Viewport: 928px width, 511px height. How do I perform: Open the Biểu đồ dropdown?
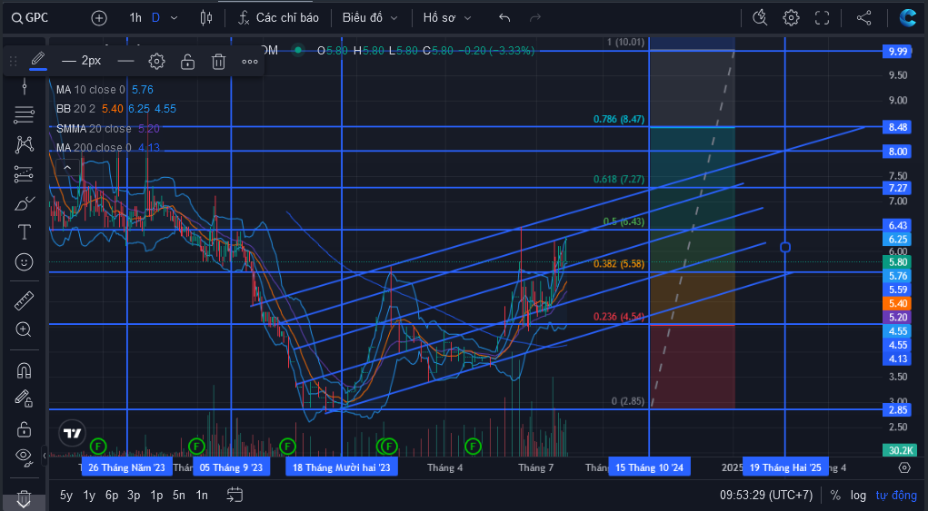pyautogui.click(x=370, y=18)
